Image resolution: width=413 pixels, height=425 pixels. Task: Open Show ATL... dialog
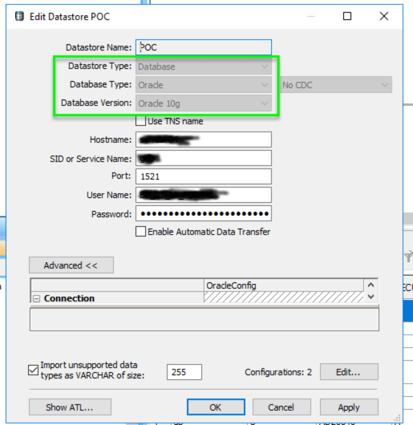click(x=70, y=407)
